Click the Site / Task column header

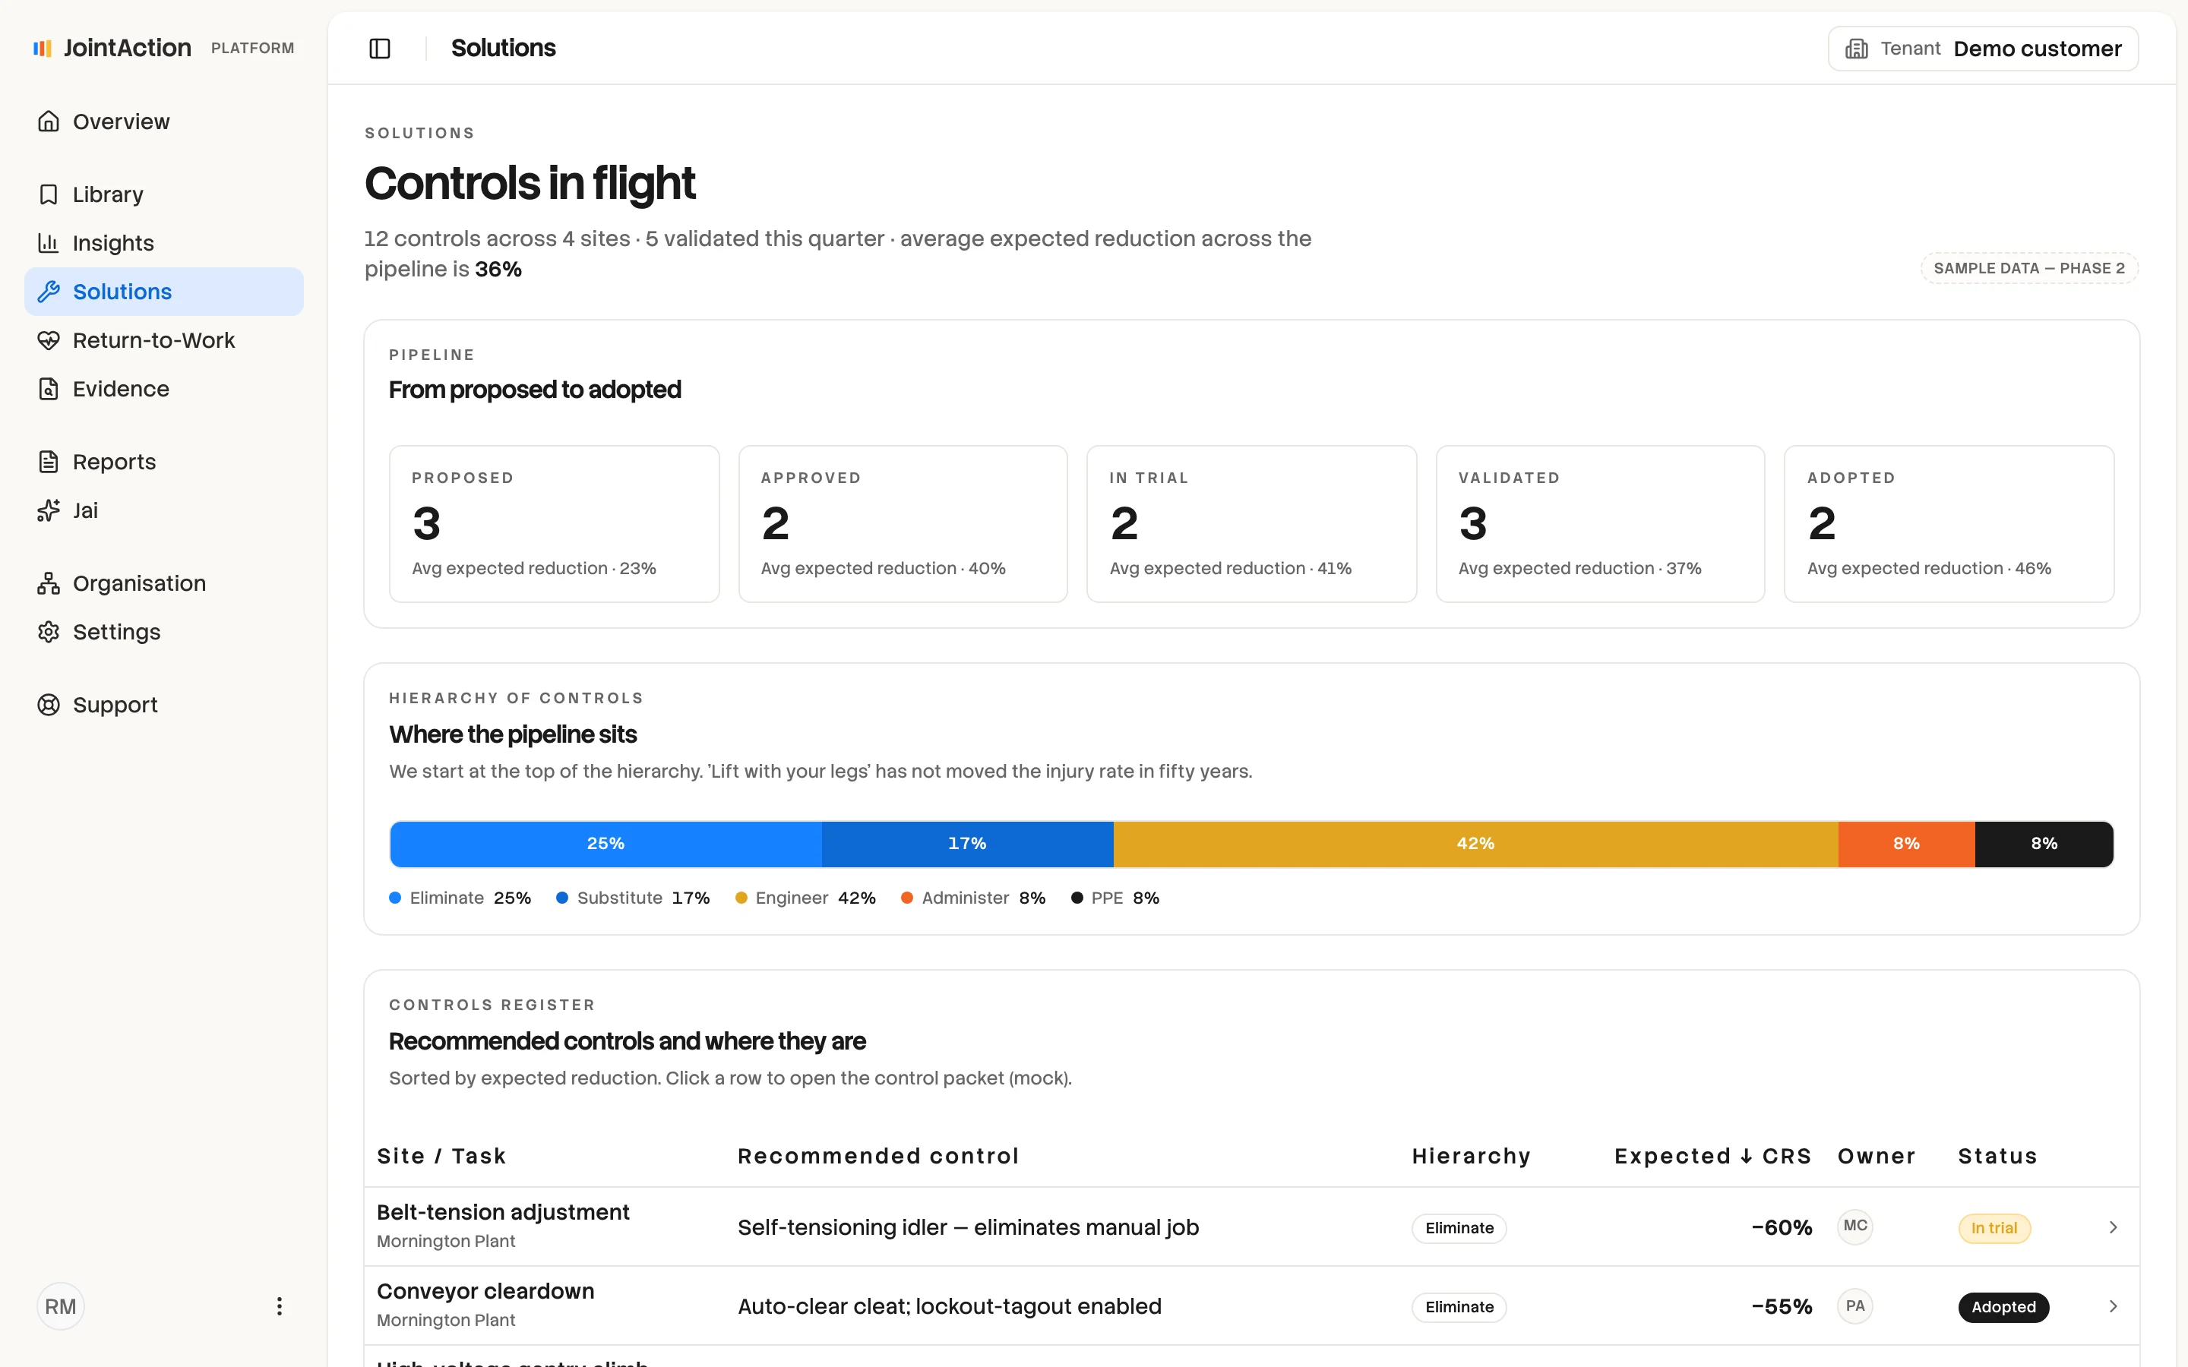pyautogui.click(x=441, y=1157)
